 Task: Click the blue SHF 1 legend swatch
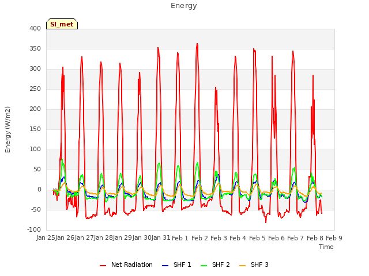click(165, 266)
